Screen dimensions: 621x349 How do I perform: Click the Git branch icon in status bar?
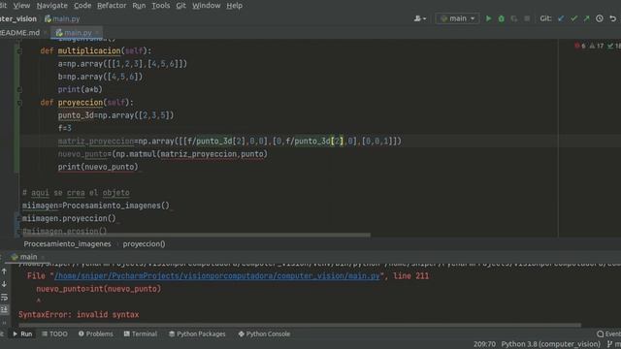(610, 344)
